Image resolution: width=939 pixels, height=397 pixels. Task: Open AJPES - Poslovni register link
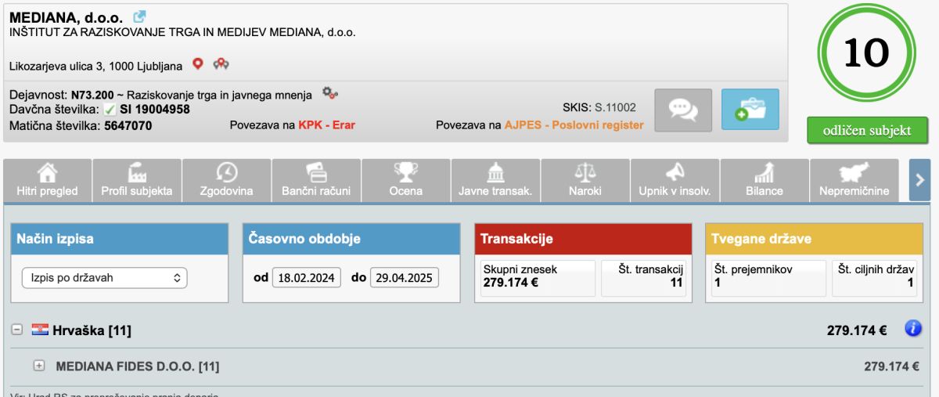(x=574, y=125)
